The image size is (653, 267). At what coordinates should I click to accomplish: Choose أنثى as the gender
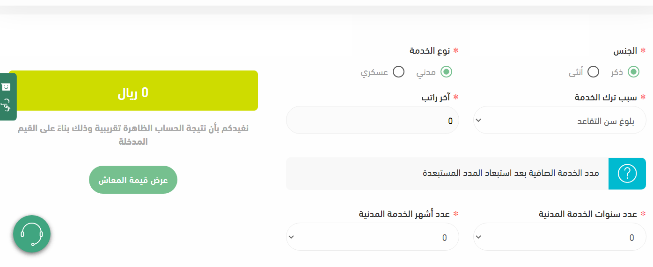[593, 72]
